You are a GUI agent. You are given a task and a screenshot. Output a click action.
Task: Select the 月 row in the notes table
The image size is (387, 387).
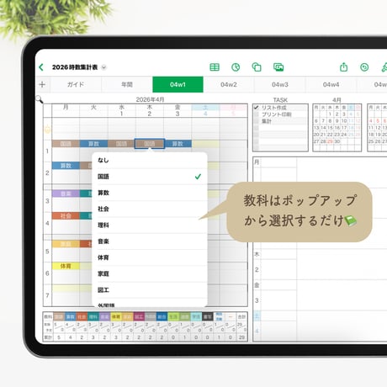[x=257, y=162]
